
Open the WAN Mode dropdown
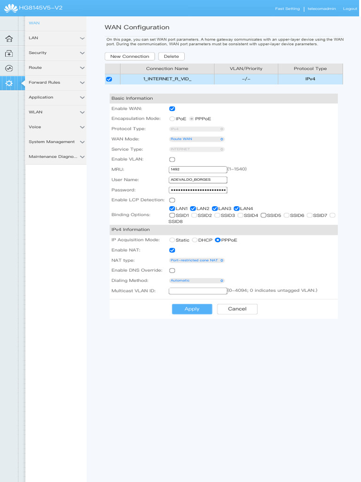pos(197,139)
